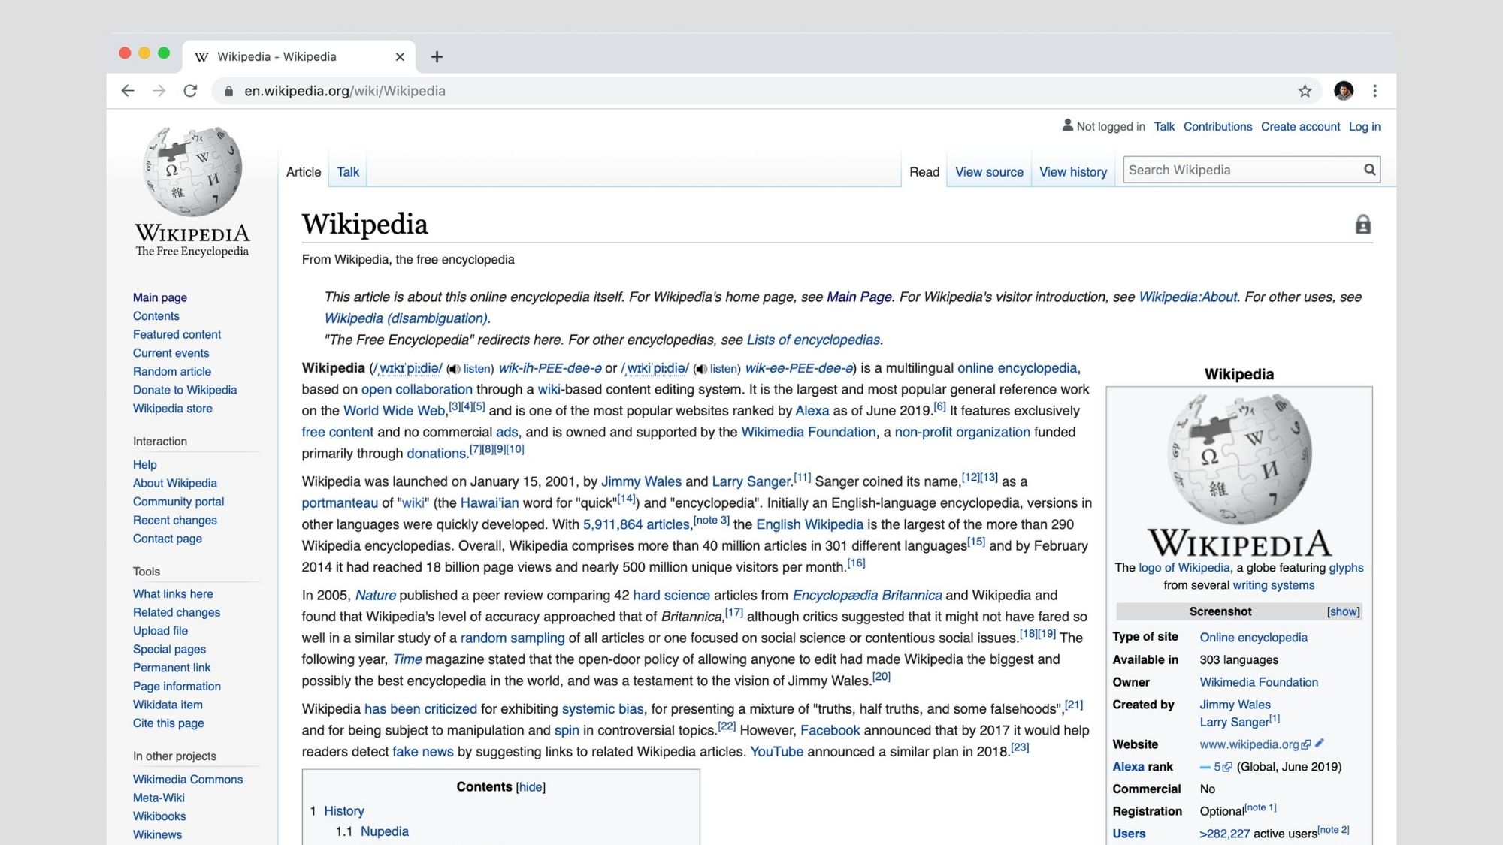Hide the Contents table of the article

click(x=530, y=787)
